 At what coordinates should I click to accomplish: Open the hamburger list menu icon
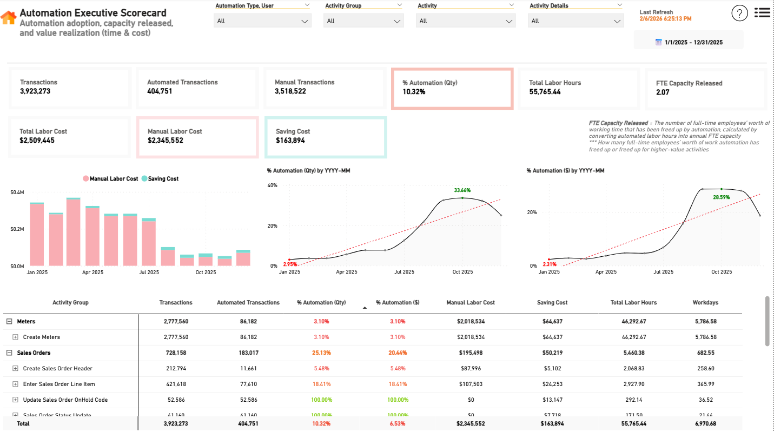(x=762, y=12)
